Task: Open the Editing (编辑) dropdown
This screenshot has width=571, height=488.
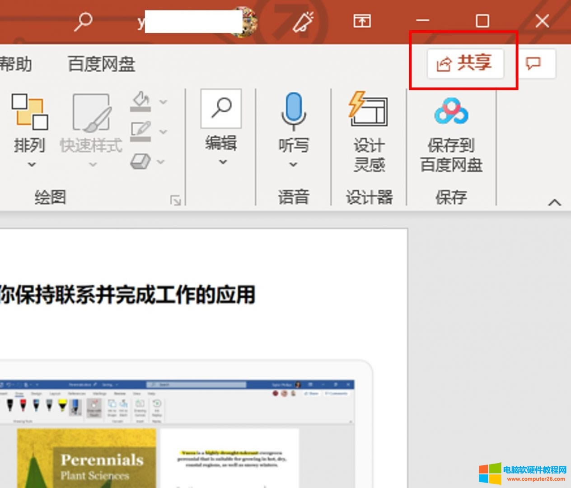Action: tap(221, 127)
